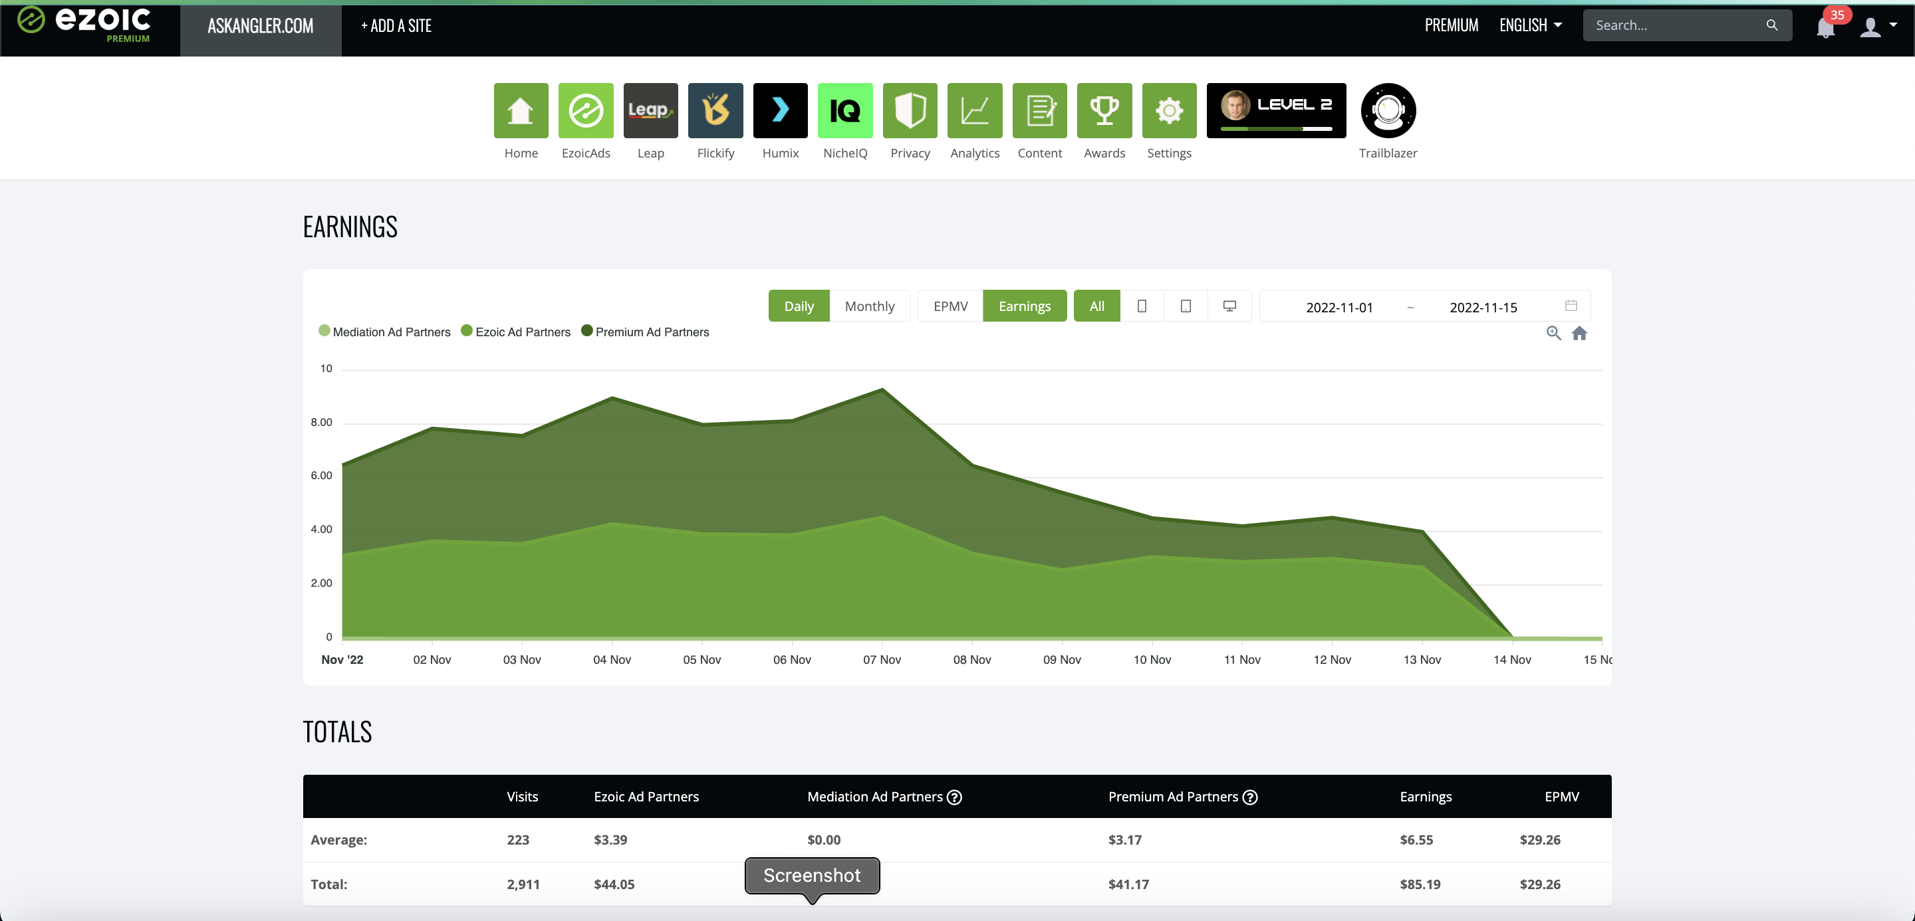Click the search magnifier icon in the top bar
Viewport: 1915px width, 921px height.
pyautogui.click(x=1771, y=25)
